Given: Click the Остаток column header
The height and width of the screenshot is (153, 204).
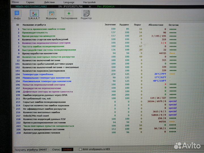Looking at the screenshot, I should [x=174, y=25].
